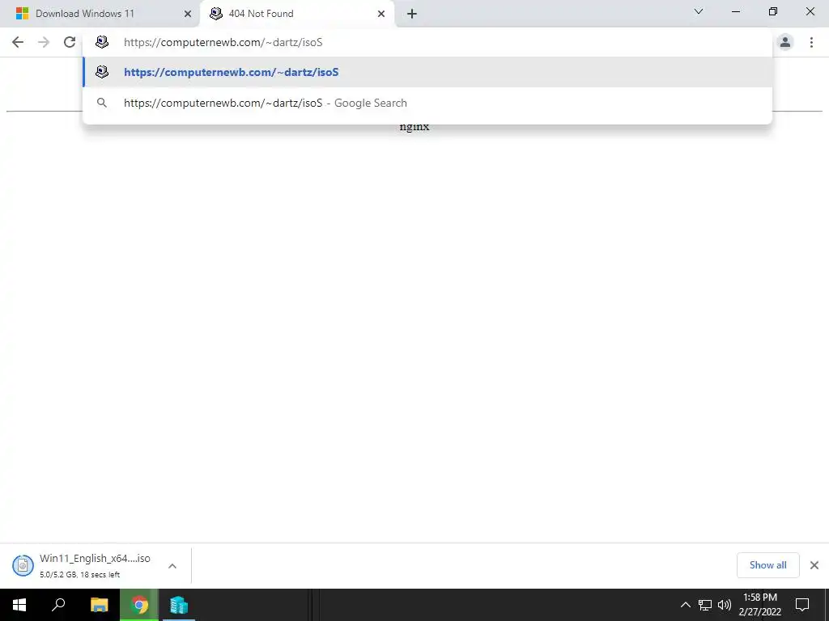Go back using the browser back arrow
The height and width of the screenshot is (621, 829).
[x=18, y=42]
